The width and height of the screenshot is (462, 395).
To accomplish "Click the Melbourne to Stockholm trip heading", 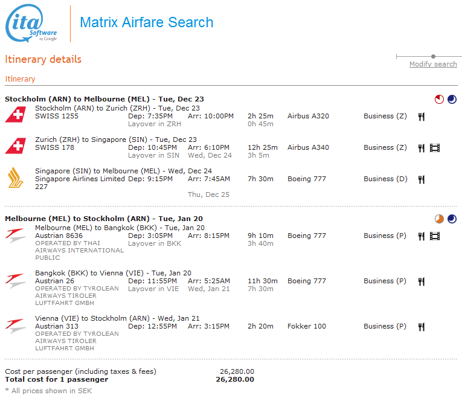I will click(x=104, y=219).
